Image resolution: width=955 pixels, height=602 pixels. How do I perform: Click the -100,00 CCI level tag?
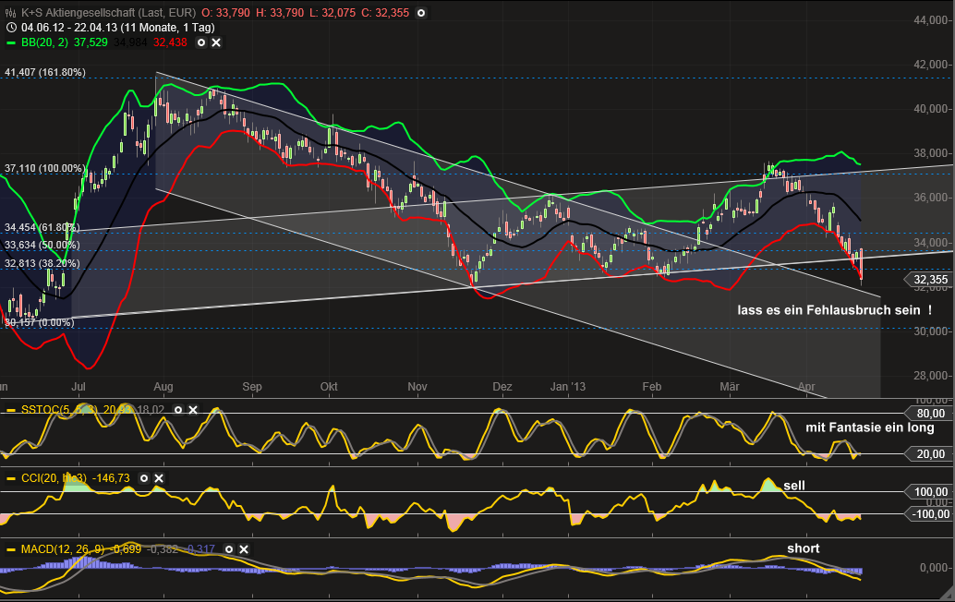coord(929,514)
